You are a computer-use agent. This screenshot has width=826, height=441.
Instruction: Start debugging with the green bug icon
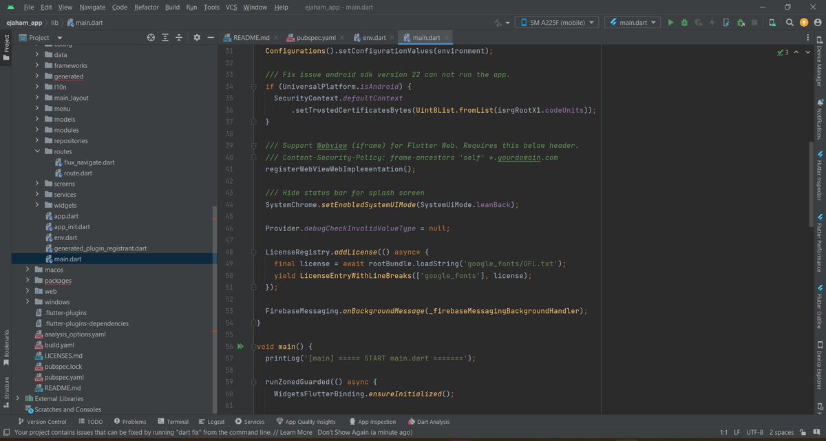(x=685, y=23)
